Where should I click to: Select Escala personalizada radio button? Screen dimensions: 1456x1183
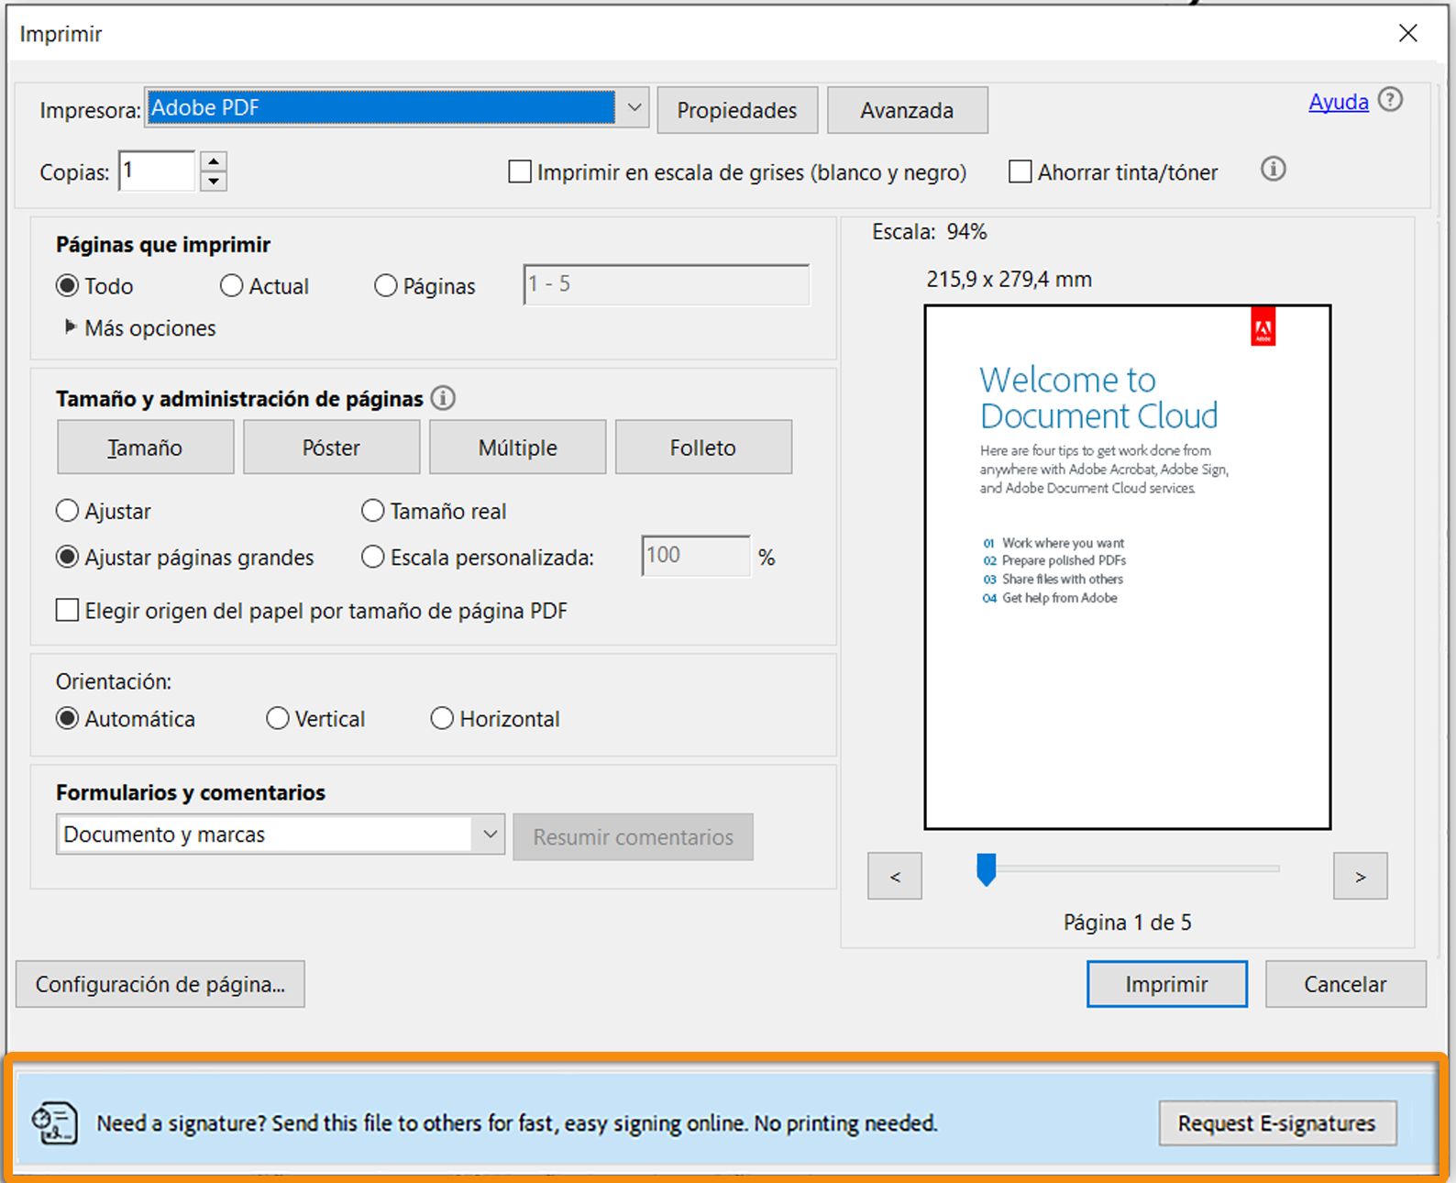372,557
